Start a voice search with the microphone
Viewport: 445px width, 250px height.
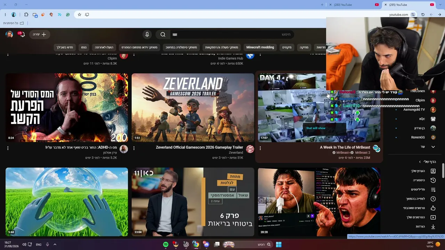click(147, 34)
